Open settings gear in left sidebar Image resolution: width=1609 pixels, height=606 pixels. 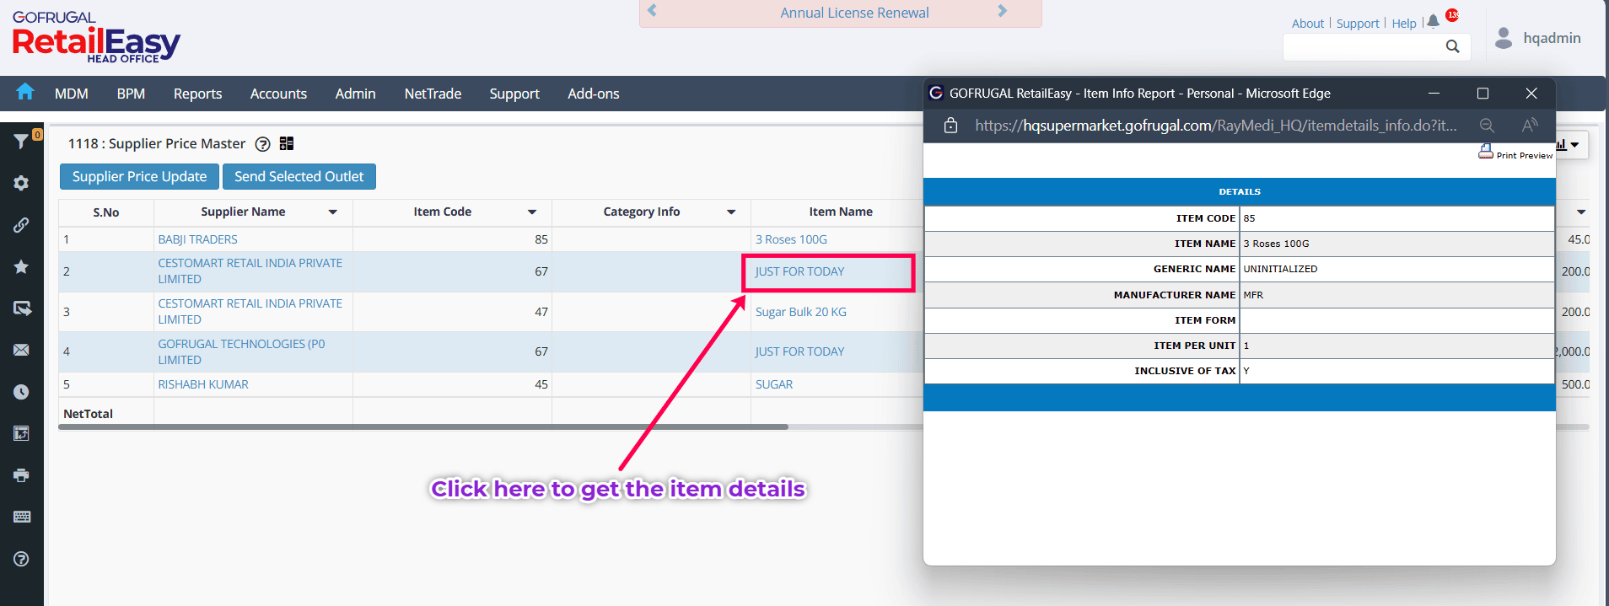click(21, 183)
